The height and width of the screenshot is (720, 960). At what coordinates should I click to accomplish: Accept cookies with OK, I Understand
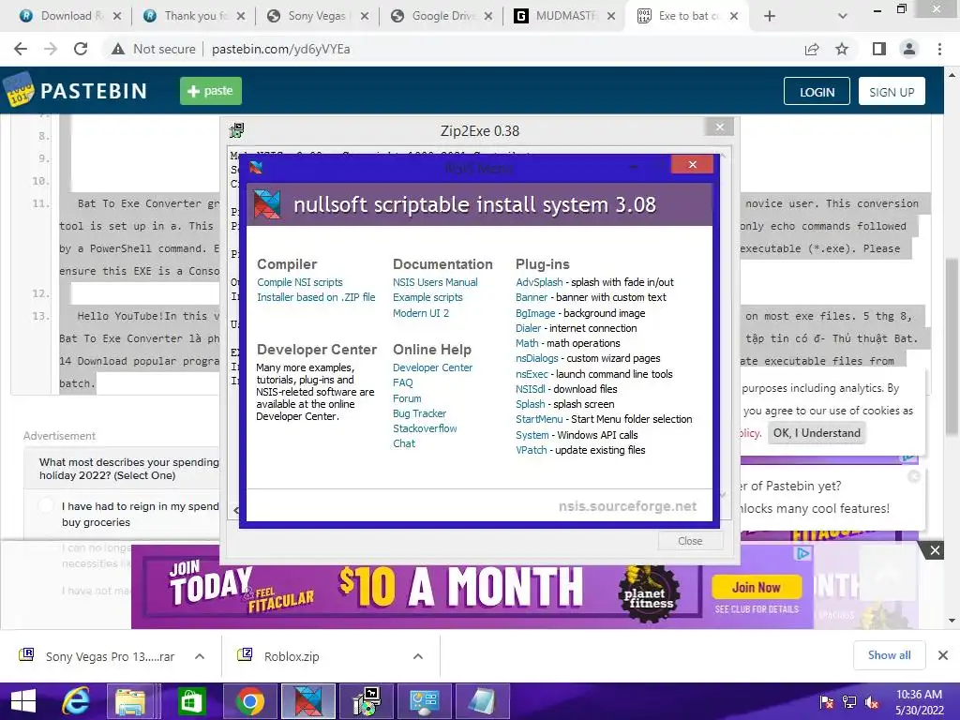pyautogui.click(x=817, y=433)
